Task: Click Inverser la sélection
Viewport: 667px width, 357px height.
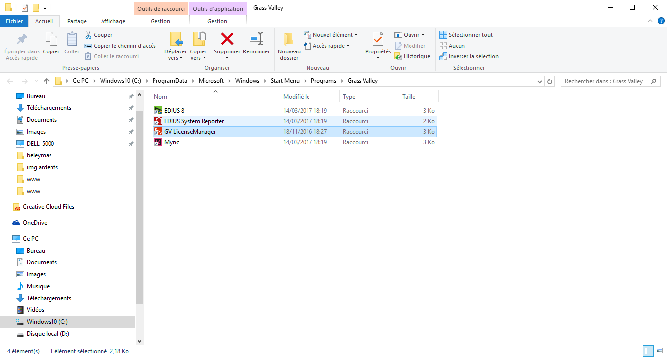Action: tap(469, 56)
